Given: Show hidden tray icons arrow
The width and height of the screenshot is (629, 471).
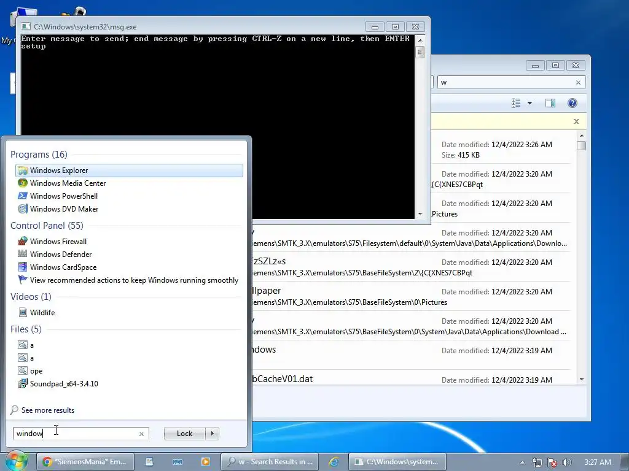Looking at the screenshot, I should (x=522, y=462).
